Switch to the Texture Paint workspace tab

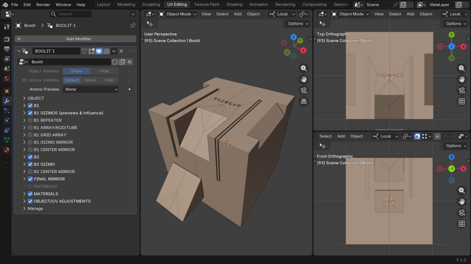click(x=206, y=5)
